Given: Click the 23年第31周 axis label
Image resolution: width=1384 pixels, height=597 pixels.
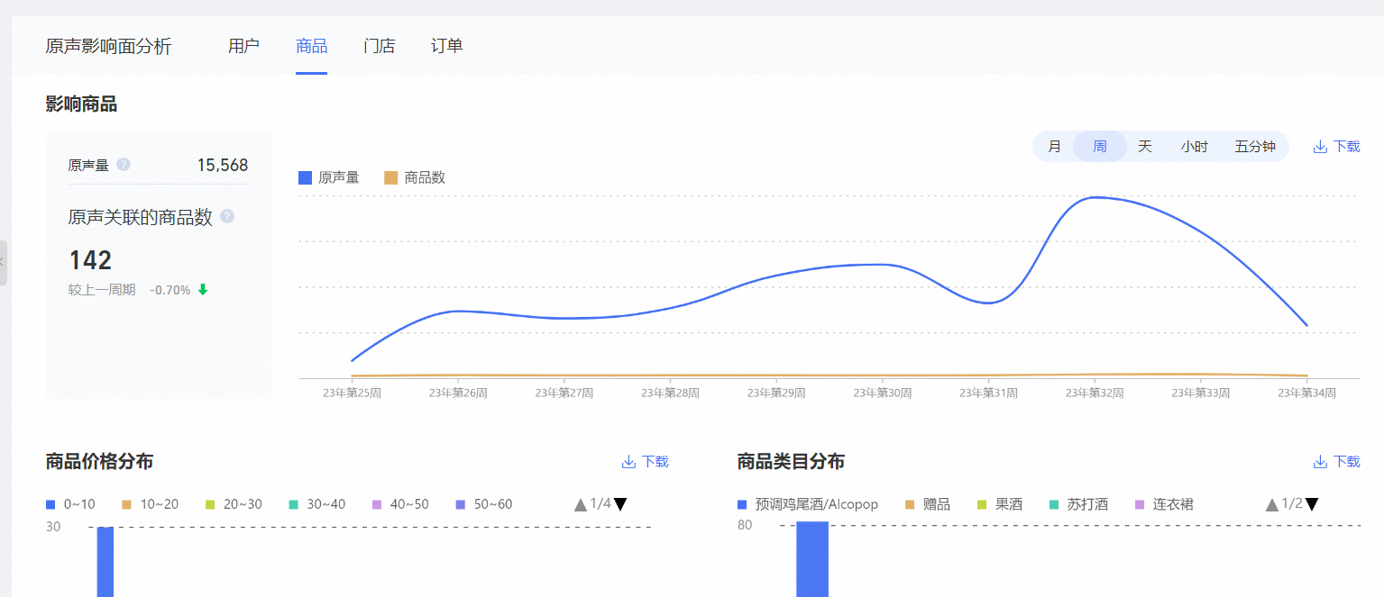Looking at the screenshot, I should coord(988,393).
